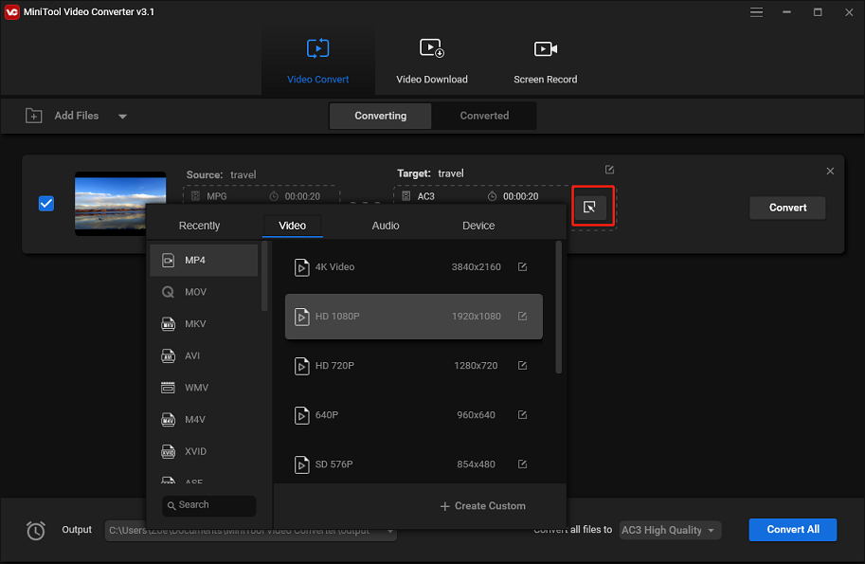Click the resolution preset list scrollbar
This screenshot has height=564, width=865.
(558, 307)
